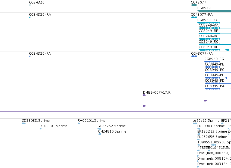
Task: Click the CG43077-PA protein label
Action: [202, 54]
